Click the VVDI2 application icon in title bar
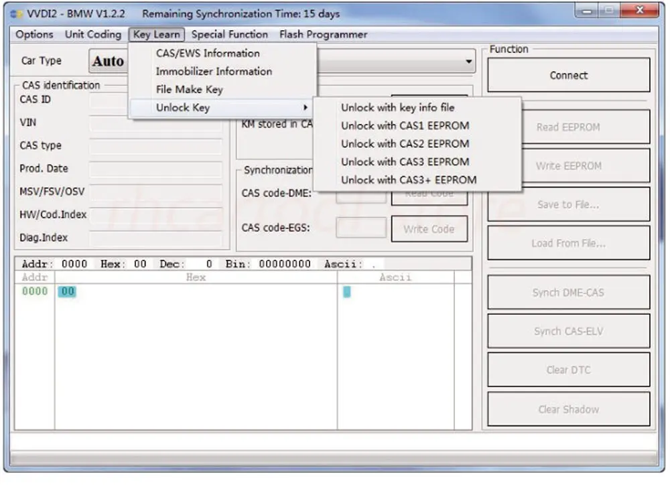 (17, 14)
